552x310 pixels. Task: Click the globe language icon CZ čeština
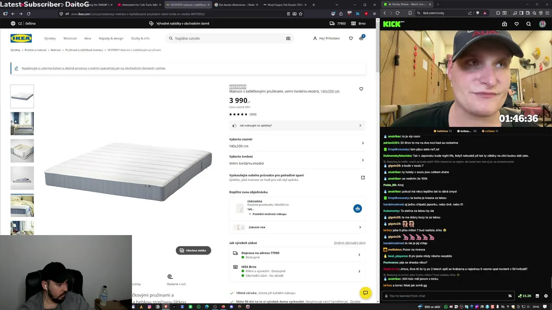(x=23, y=23)
